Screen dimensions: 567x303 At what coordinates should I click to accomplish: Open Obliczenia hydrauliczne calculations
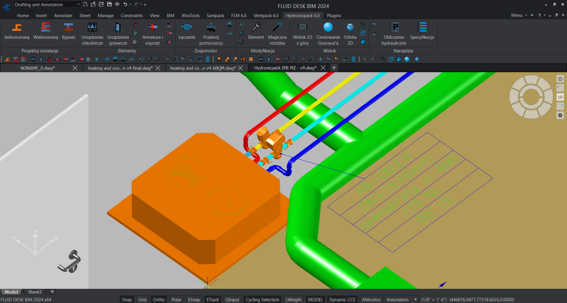click(x=394, y=28)
